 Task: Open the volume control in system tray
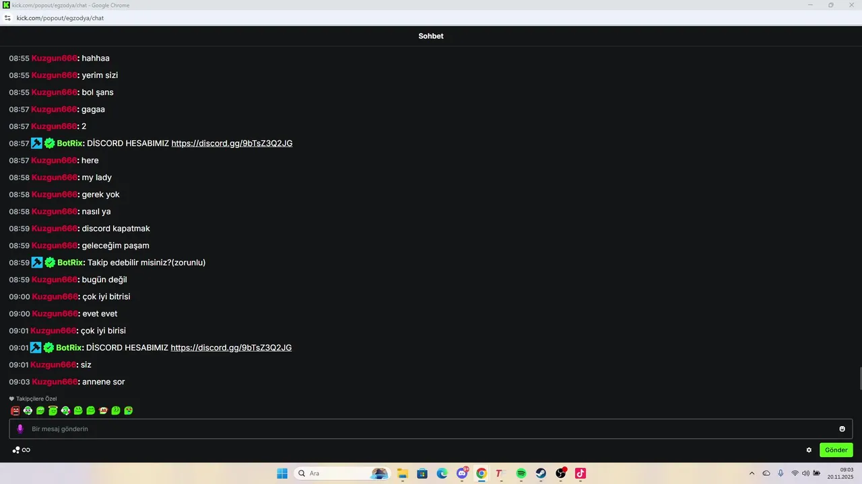pos(805,473)
